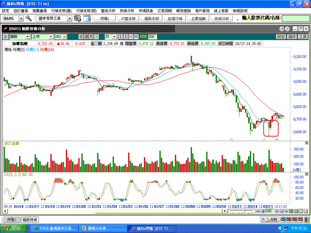Click the plus zoom-in icon below chart

263,211
